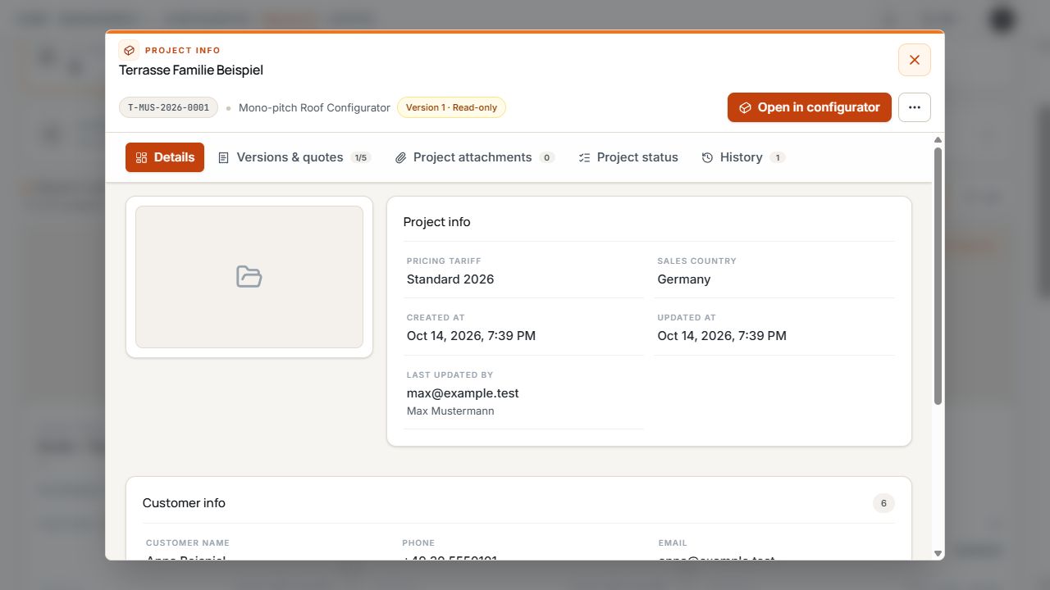Image resolution: width=1050 pixels, height=590 pixels.
Task: Switch to the Details tab
Action: click(165, 157)
